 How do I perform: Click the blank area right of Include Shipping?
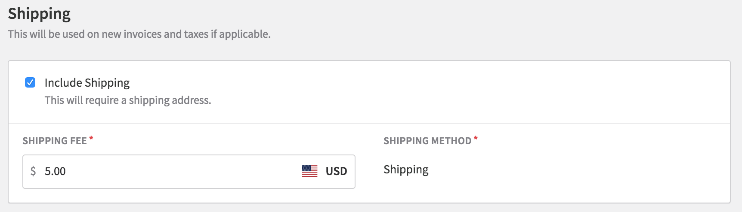[x=426, y=83]
